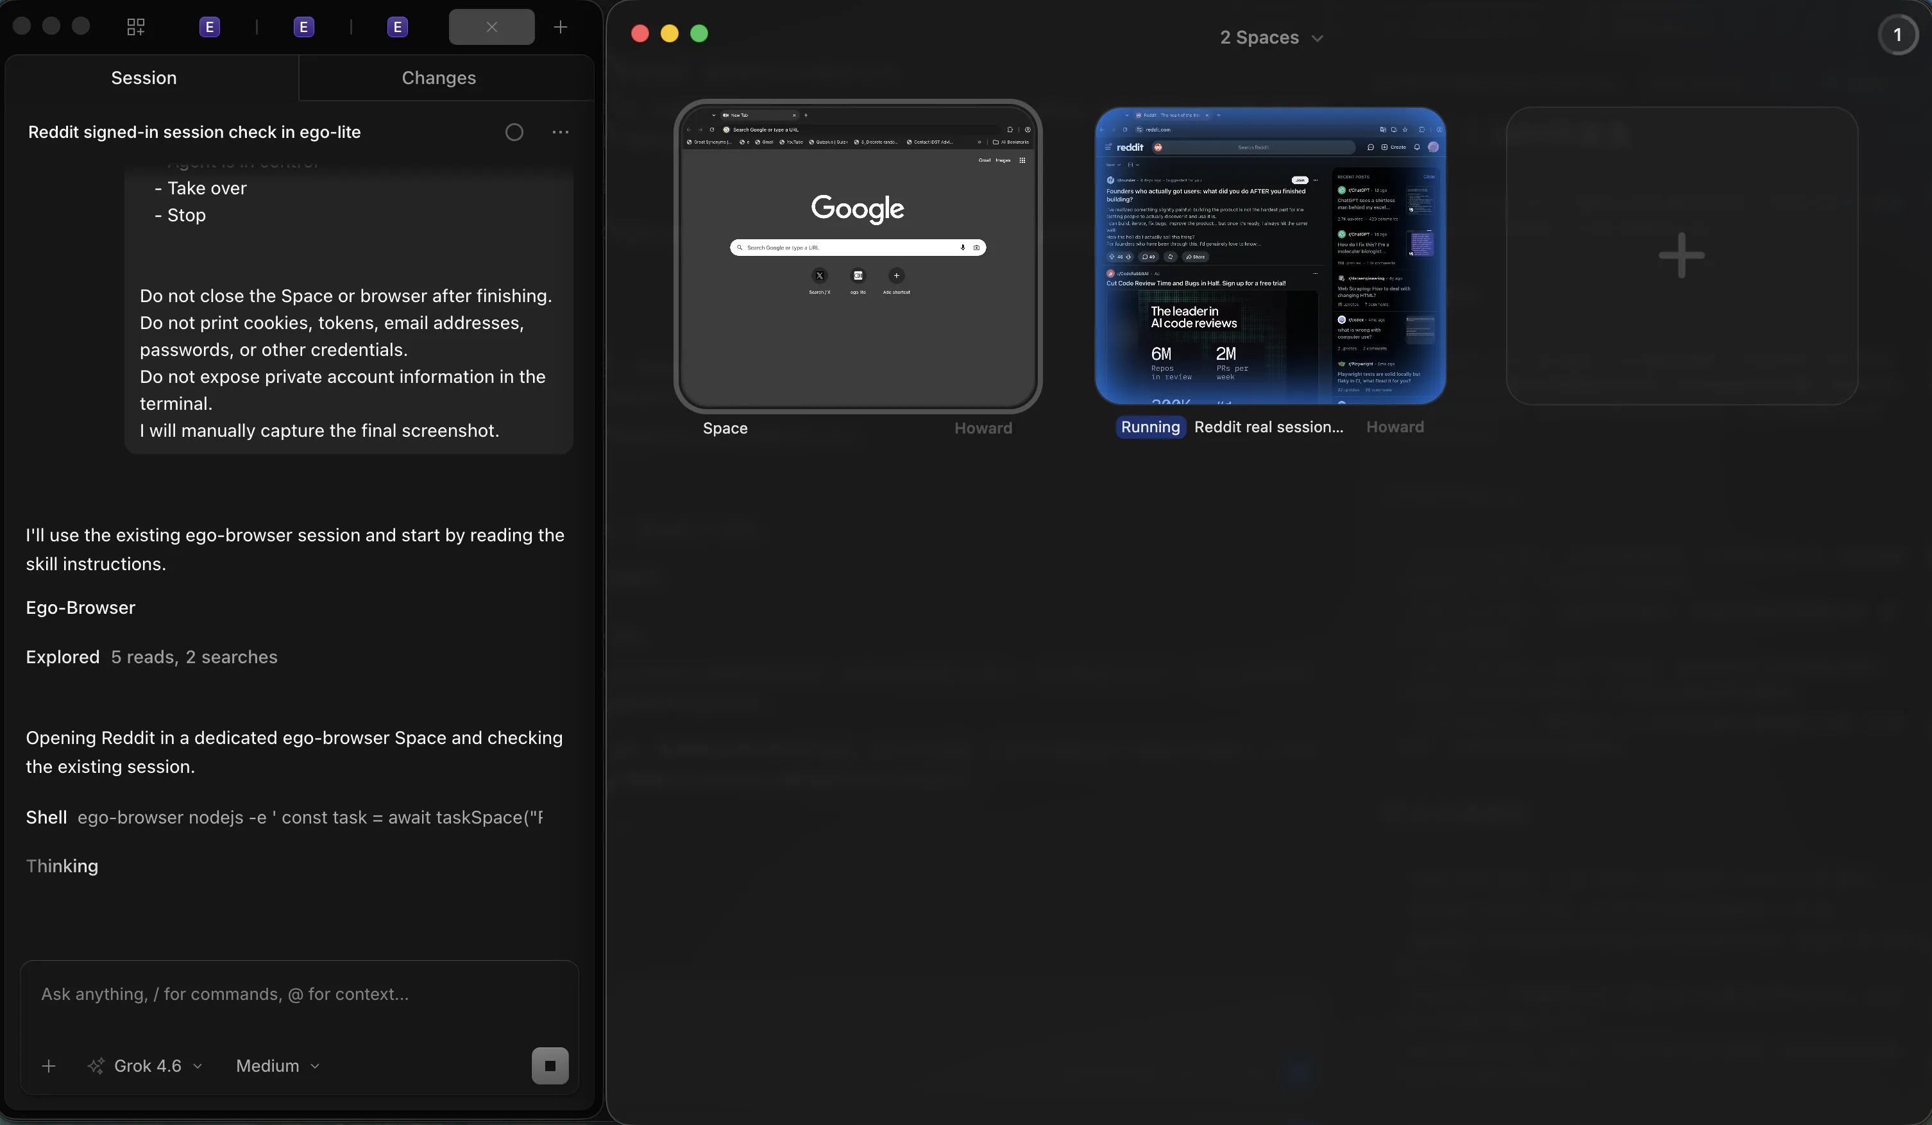
Task: Click the Space label under Google thumbnail
Action: pyautogui.click(x=725, y=428)
